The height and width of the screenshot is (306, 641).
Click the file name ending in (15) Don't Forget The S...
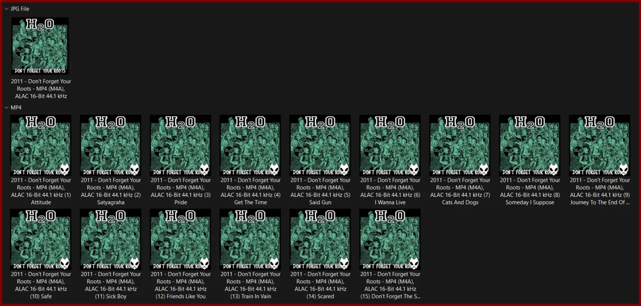[390, 285]
